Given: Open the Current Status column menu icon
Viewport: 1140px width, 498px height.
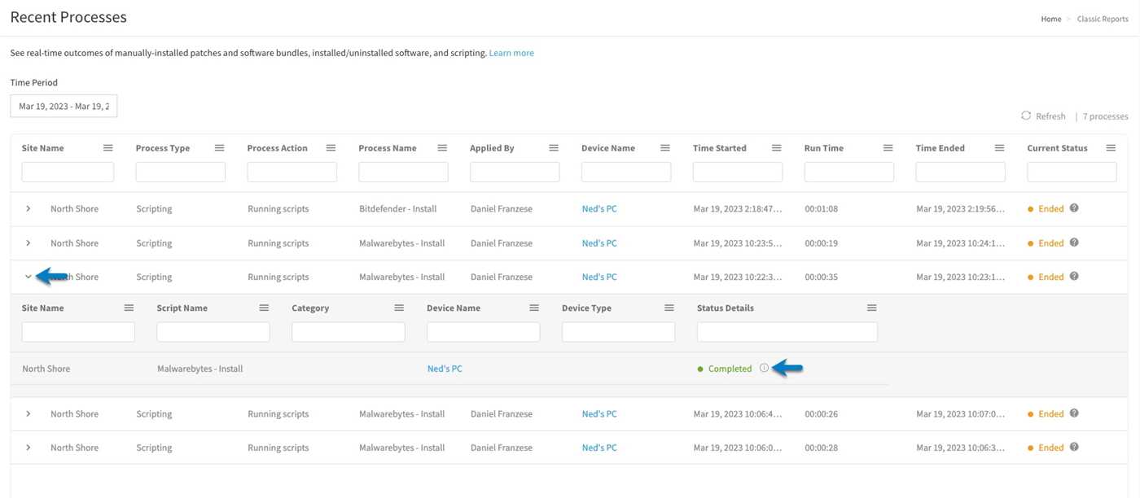Looking at the screenshot, I should coord(1111,148).
